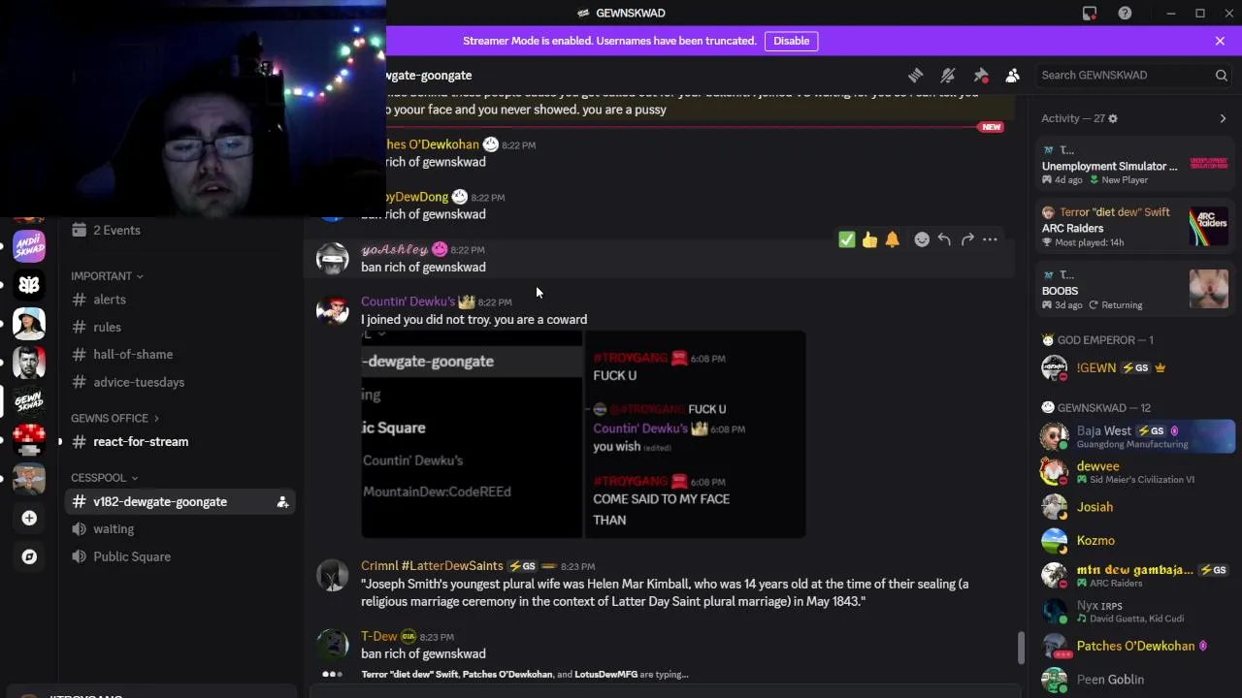Open notification settings bell-slash icon
Image resolution: width=1242 pixels, height=698 pixels.
pos(948,75)
